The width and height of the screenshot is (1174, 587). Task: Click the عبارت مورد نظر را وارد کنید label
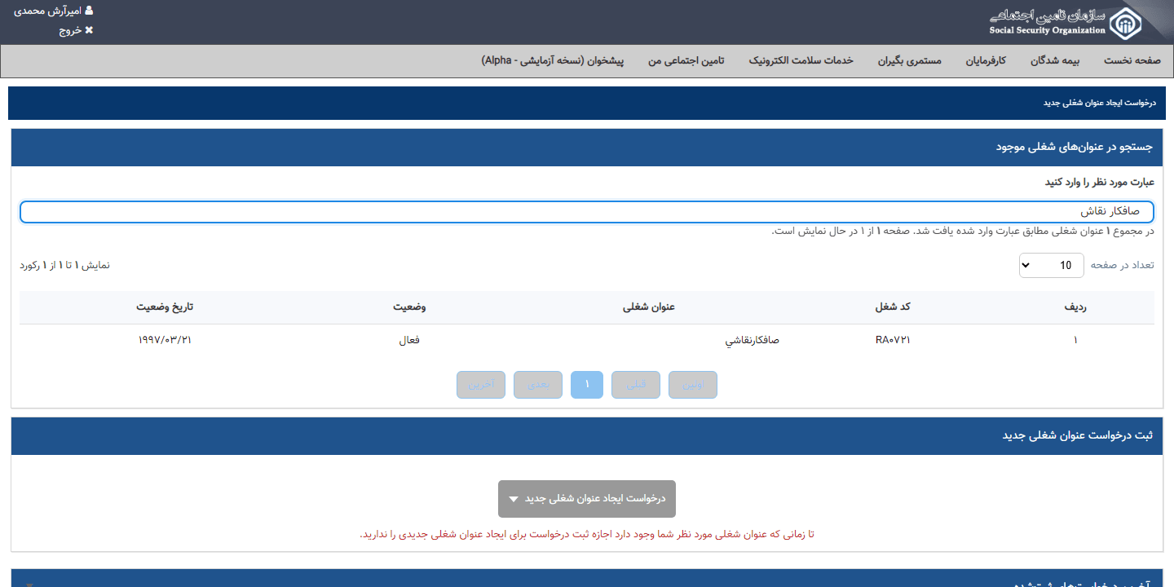tap(1100, 182)
